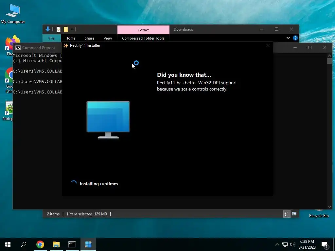
Task: Switch to the Home ribbon tab
Action: tap(70, 38)
